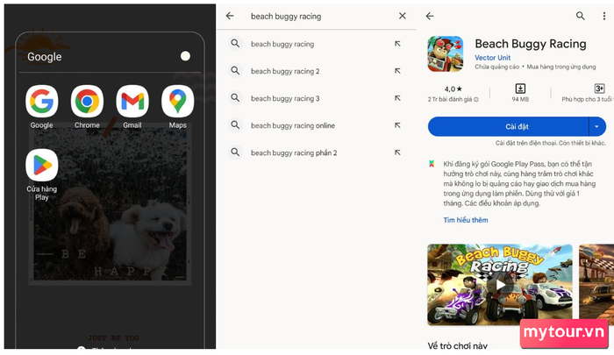The height and width of the screenshot is (355, 614).
Task: Tap the Beach Buggy Racing app icon
Action: pyautogui.click(x=446, y=54)
